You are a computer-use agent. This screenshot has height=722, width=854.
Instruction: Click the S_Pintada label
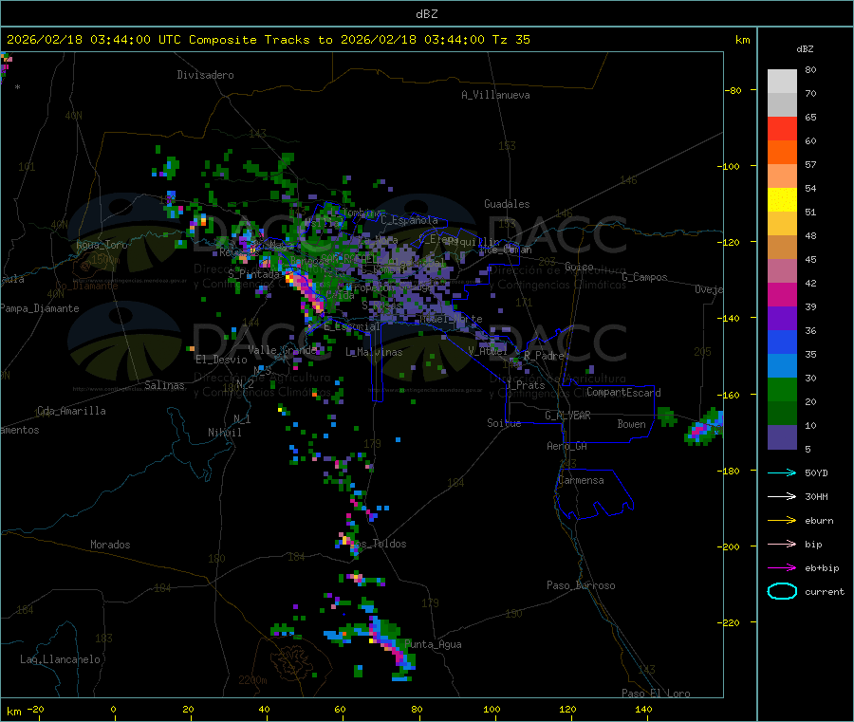pos(253,274)
